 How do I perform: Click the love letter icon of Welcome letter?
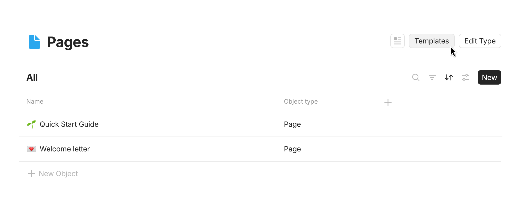(31, 149)
